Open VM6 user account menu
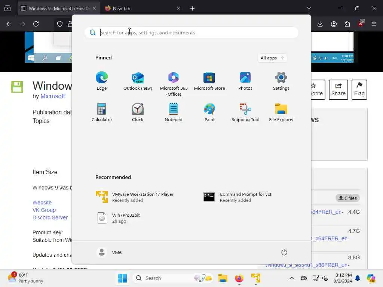The height and width of the screenshot is (287, 383). click(109, 252)
